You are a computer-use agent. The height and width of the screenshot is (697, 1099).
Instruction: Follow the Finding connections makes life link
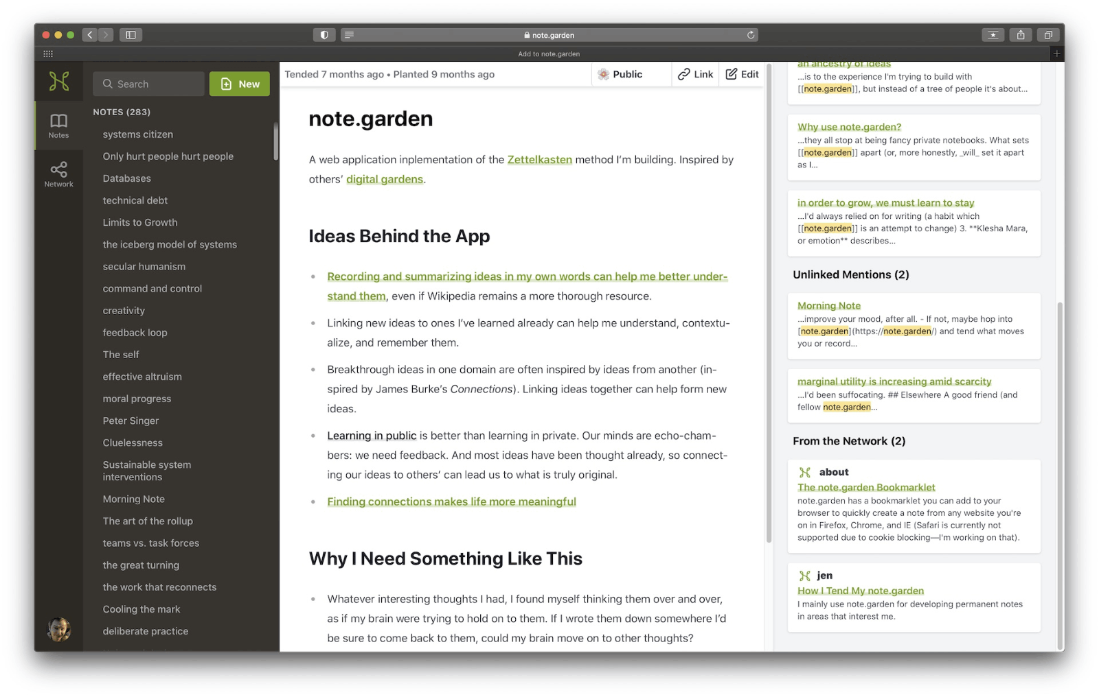[x=451, y=501]
